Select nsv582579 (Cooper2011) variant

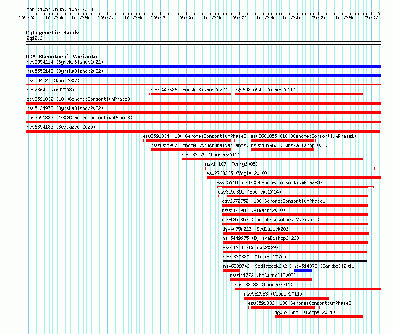[x=211, y=155]
